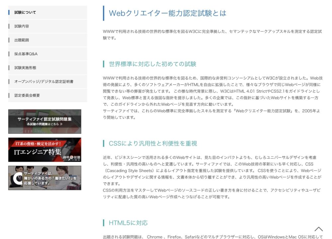Click the line ending 2005年より開始しています
This screenshot has height=239, width=332.
tap(212, 114)
